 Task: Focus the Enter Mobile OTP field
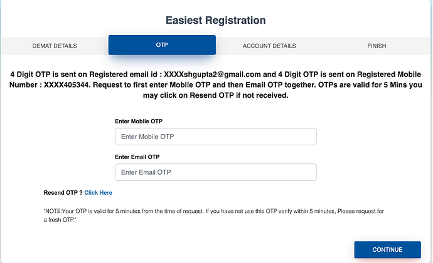(215, 137)
